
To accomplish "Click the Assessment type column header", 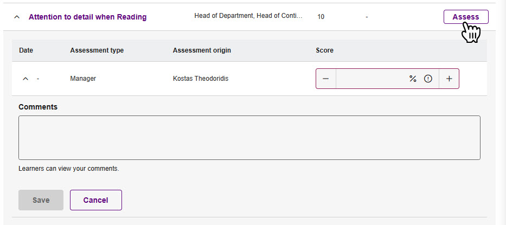I will tap(97, 50).
